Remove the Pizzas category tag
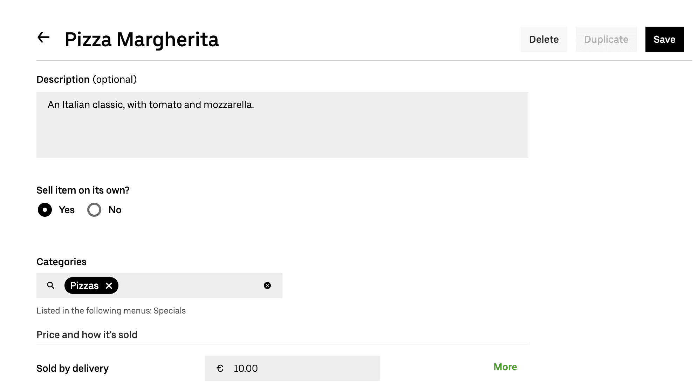The width and height of the screenshot is (698, 390). pos(109,286)
